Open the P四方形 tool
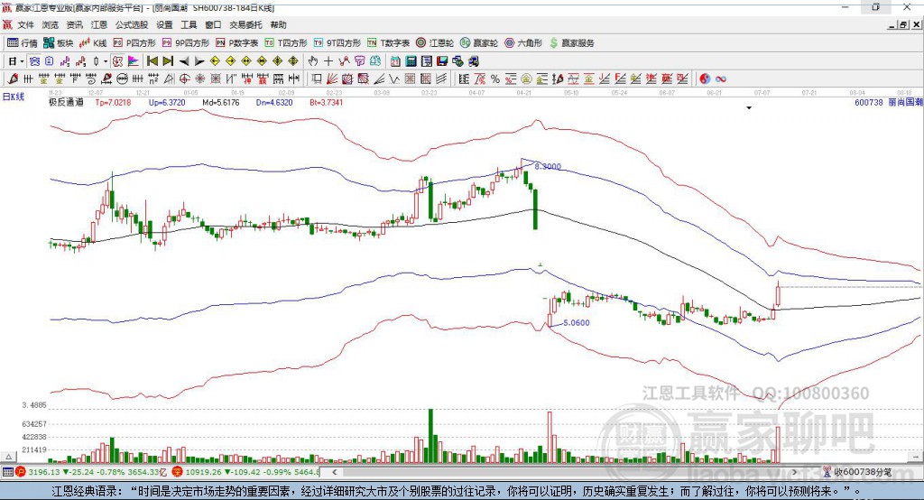The image size is (924, 500). (134, 43)
